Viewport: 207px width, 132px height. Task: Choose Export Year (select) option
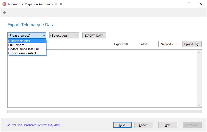tap(27, 53)
